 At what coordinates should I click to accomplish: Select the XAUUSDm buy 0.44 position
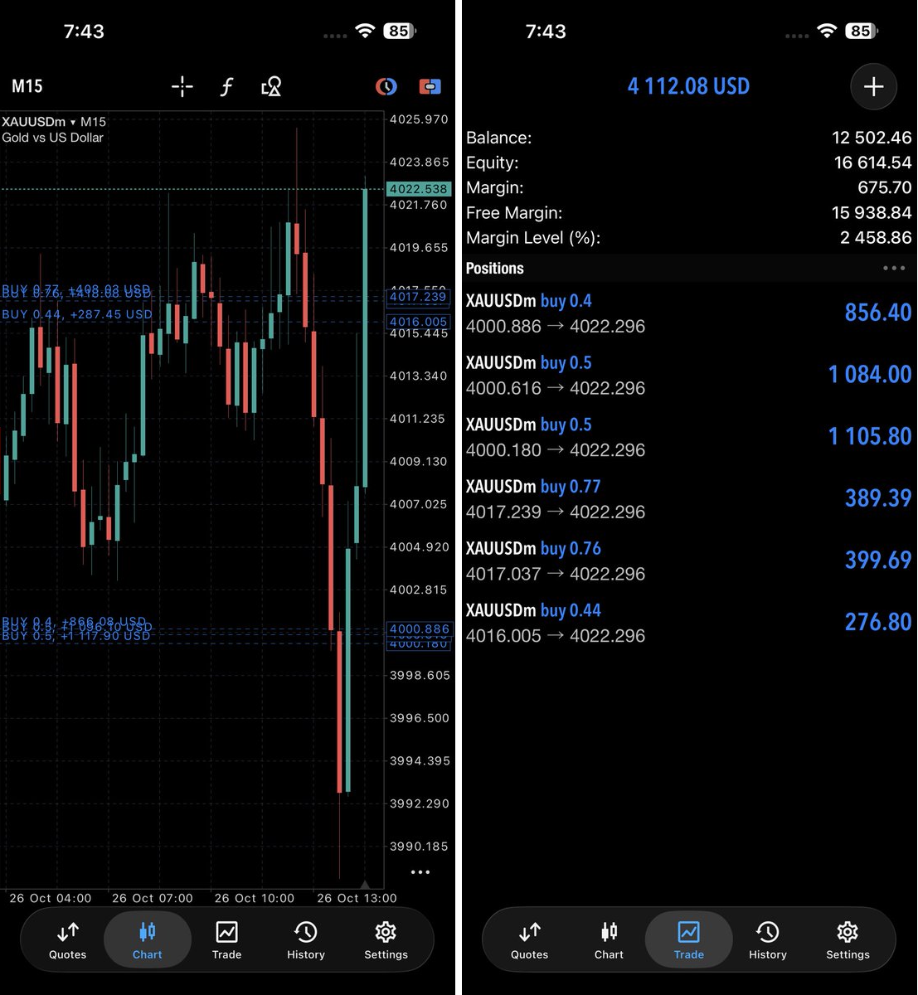point(688,623)
